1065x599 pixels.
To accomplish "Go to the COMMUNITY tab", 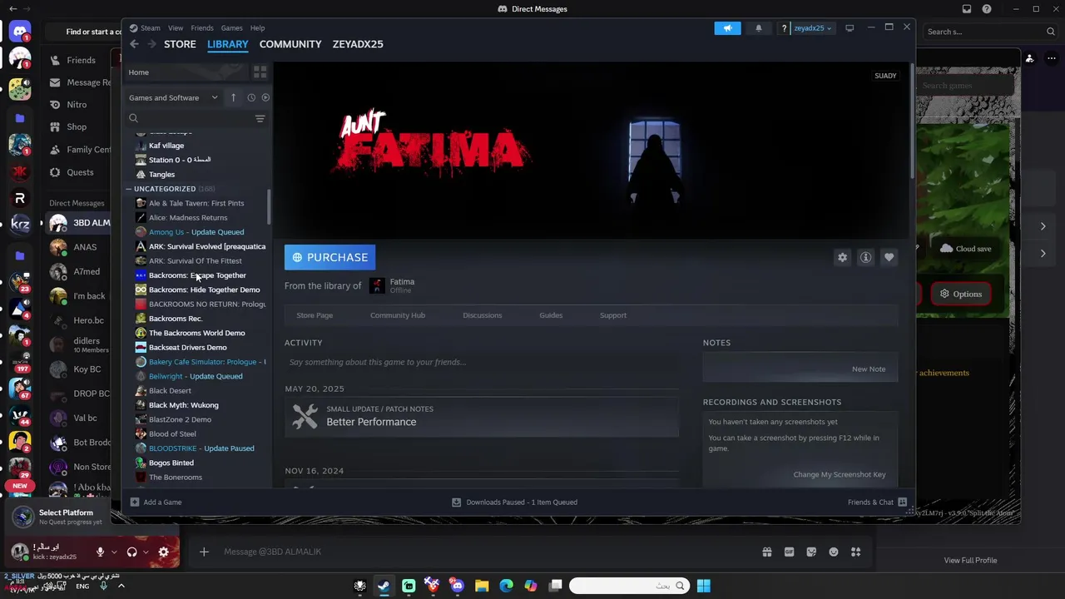I will [x=290, y=44].
